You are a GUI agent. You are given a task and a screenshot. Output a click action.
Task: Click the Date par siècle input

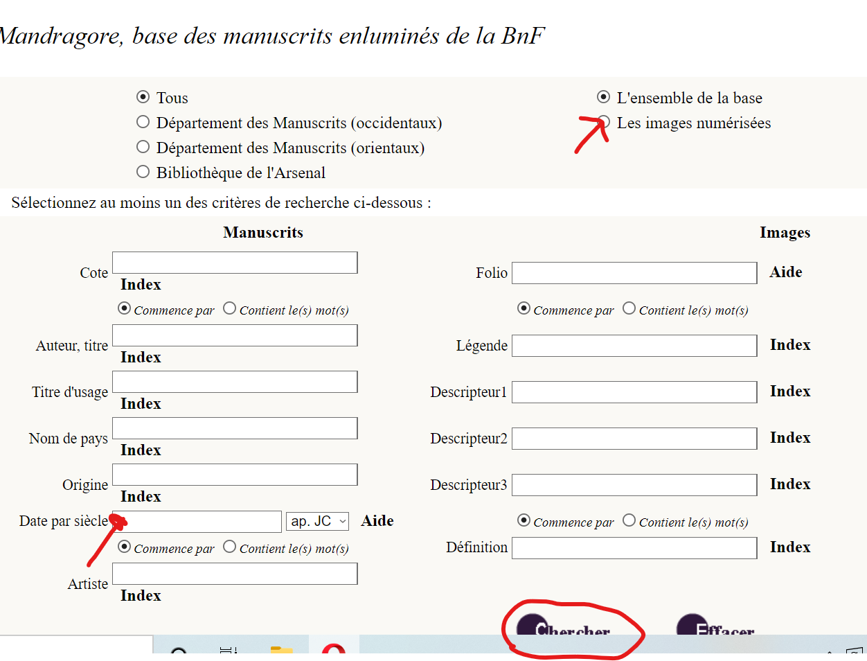(197, 522)
